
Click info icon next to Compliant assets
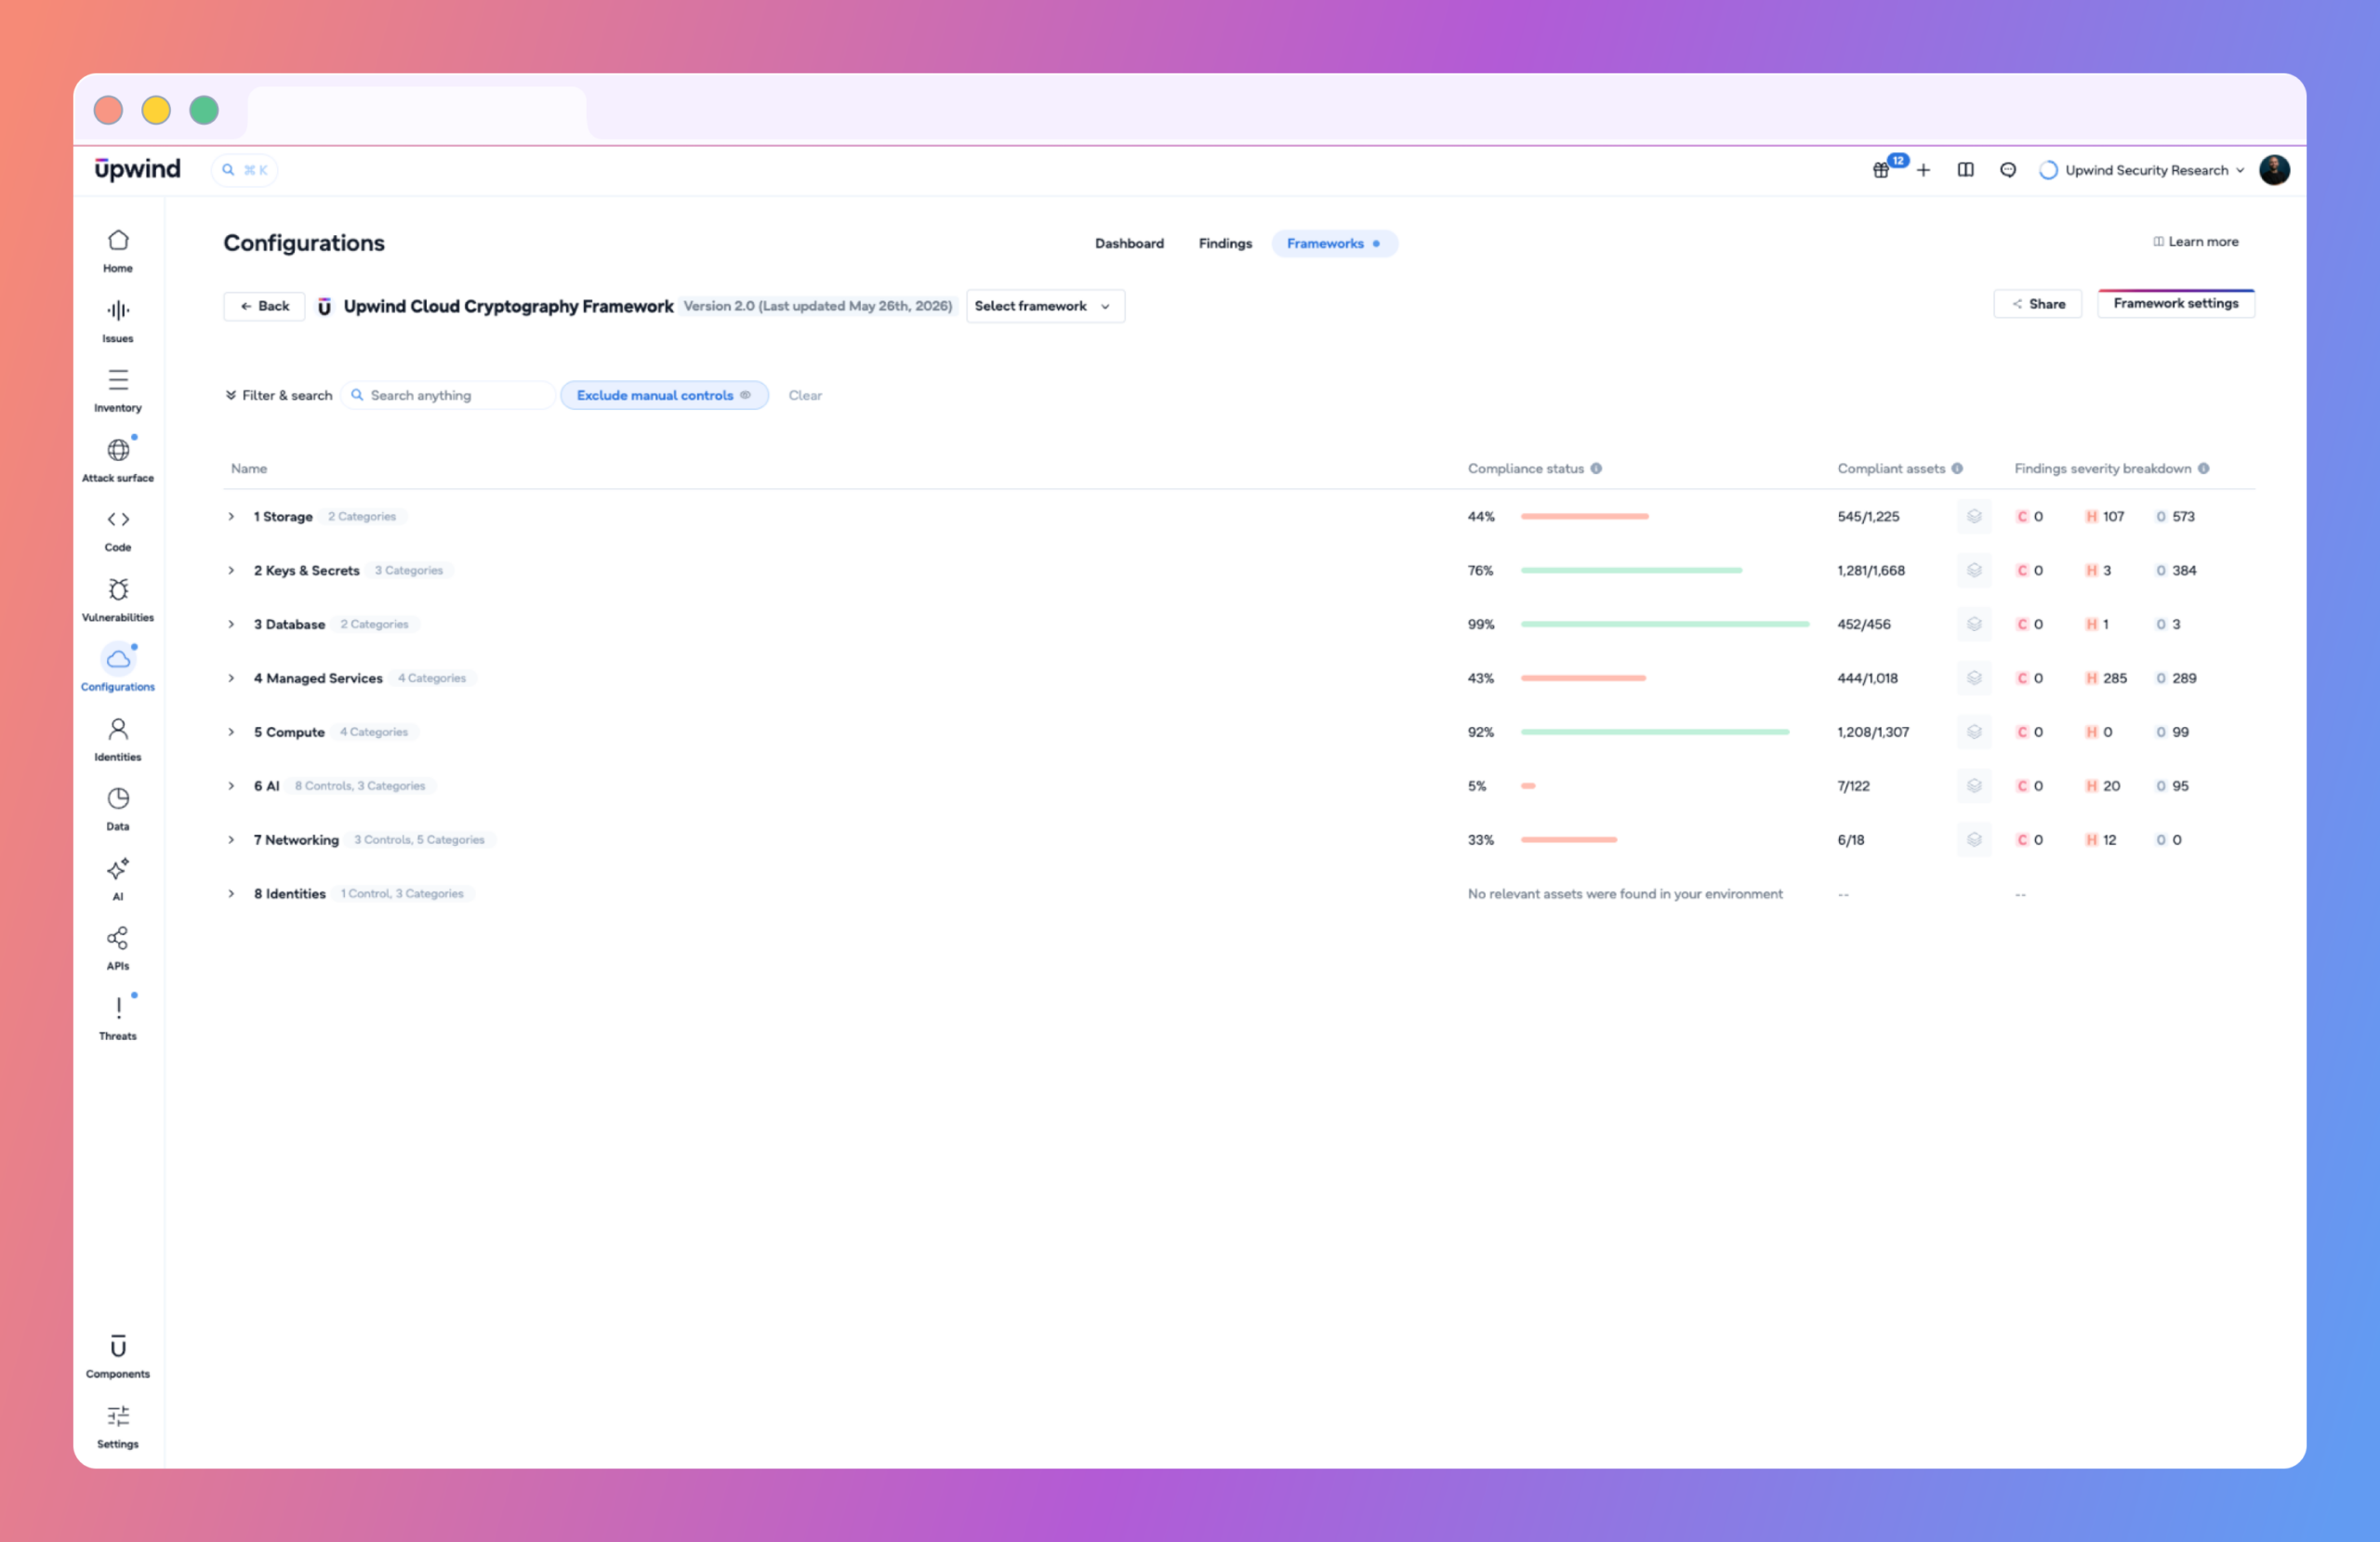point(1957,469)
